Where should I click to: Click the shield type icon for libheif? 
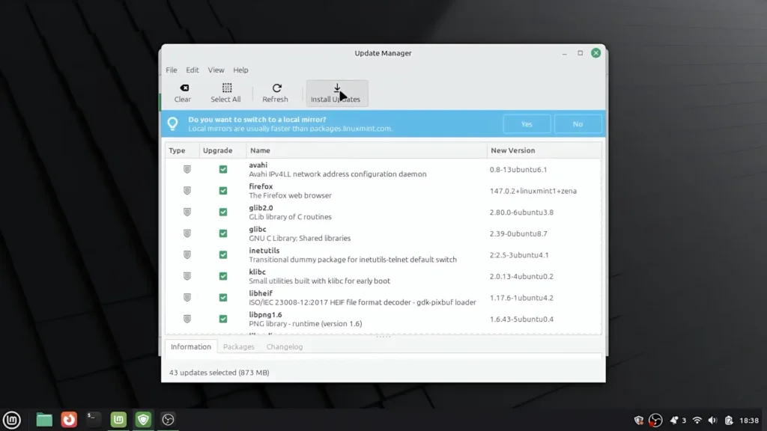pyautogui.click(x=187, y=298)
